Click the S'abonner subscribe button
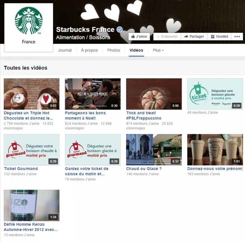Viewport: 245px width, 242px height. pos(167,36)
